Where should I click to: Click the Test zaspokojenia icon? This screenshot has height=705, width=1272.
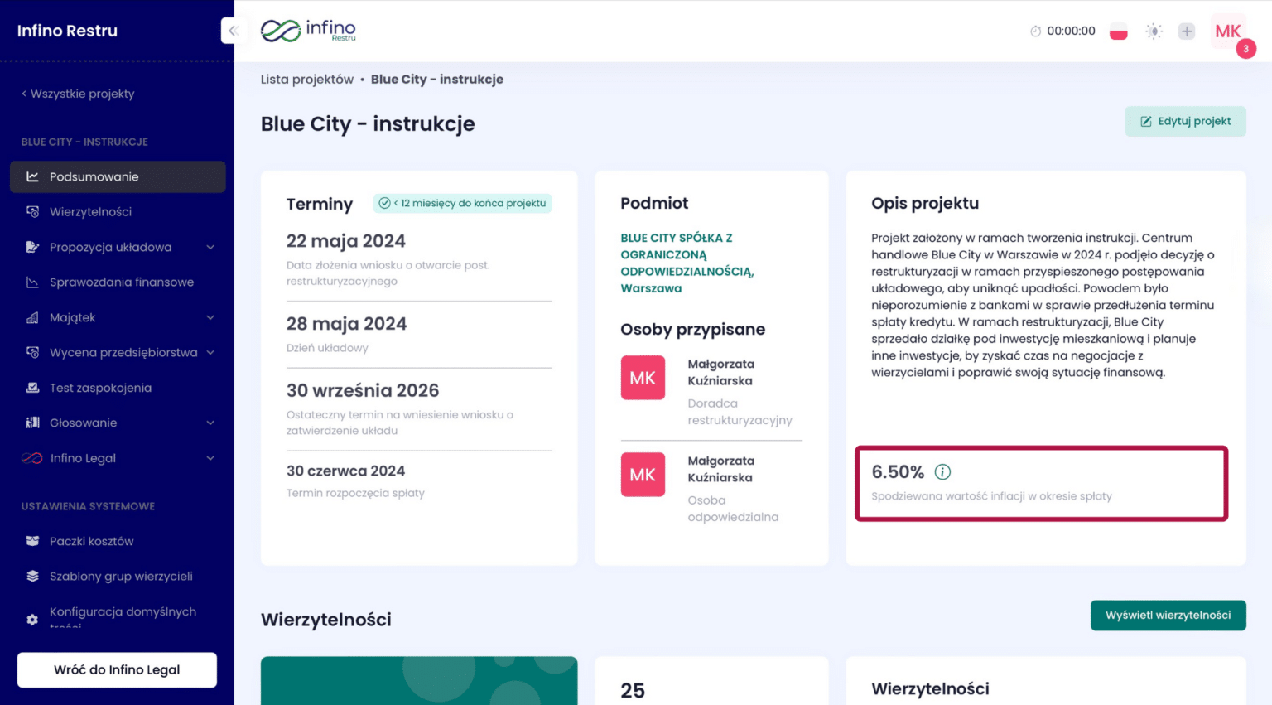pyautogui.click(x=31, y=387)
